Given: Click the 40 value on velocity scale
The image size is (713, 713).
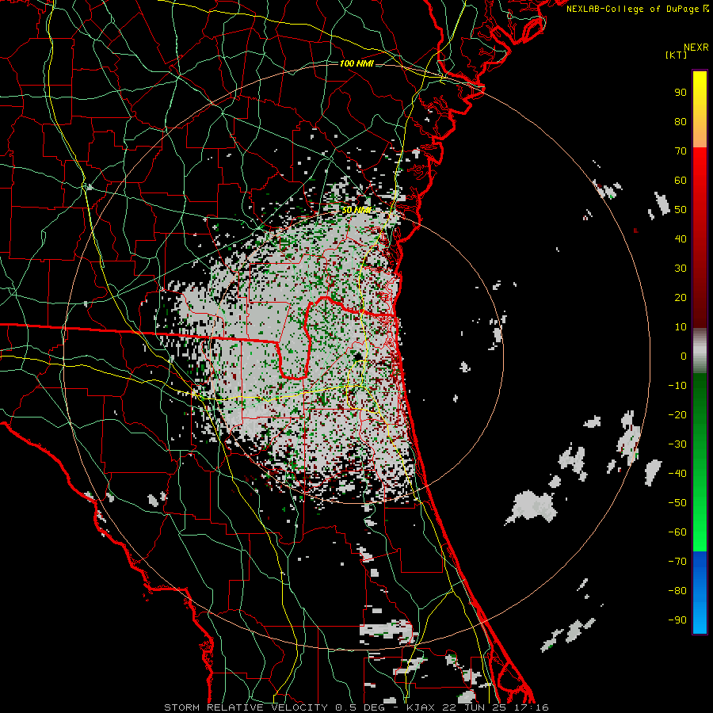Looking at the screenshot, I should pyautogui.click(x=681, y=239).
